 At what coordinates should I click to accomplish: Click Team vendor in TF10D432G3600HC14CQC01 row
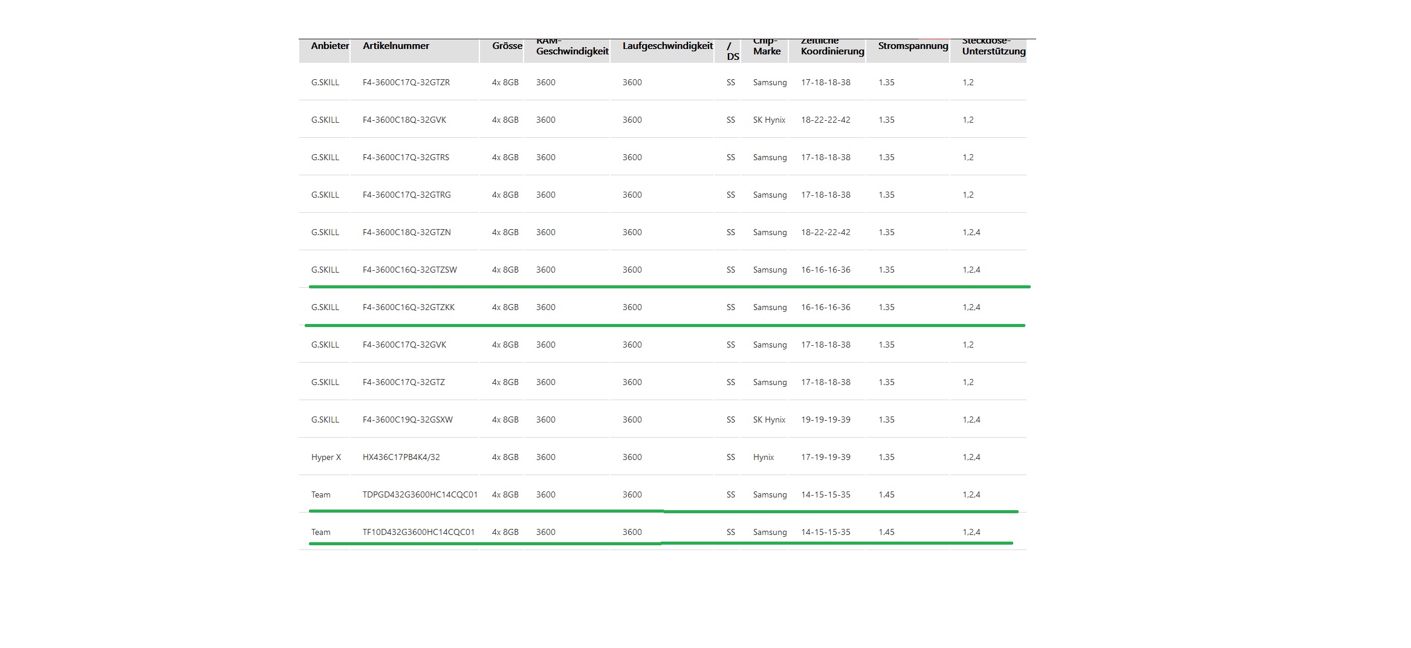(x=321, y=532)
